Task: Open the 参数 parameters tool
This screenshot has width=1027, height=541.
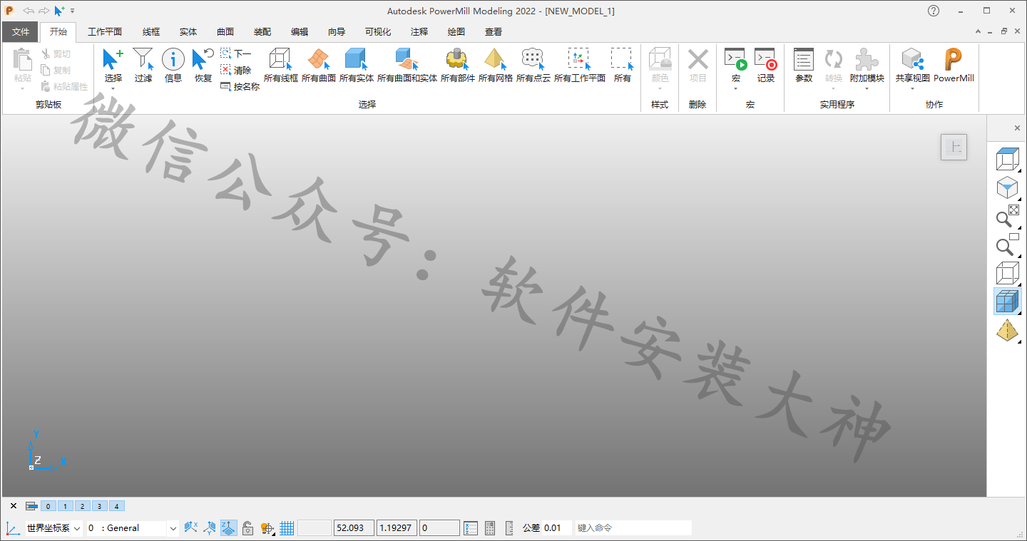Action: coord(804,65)
